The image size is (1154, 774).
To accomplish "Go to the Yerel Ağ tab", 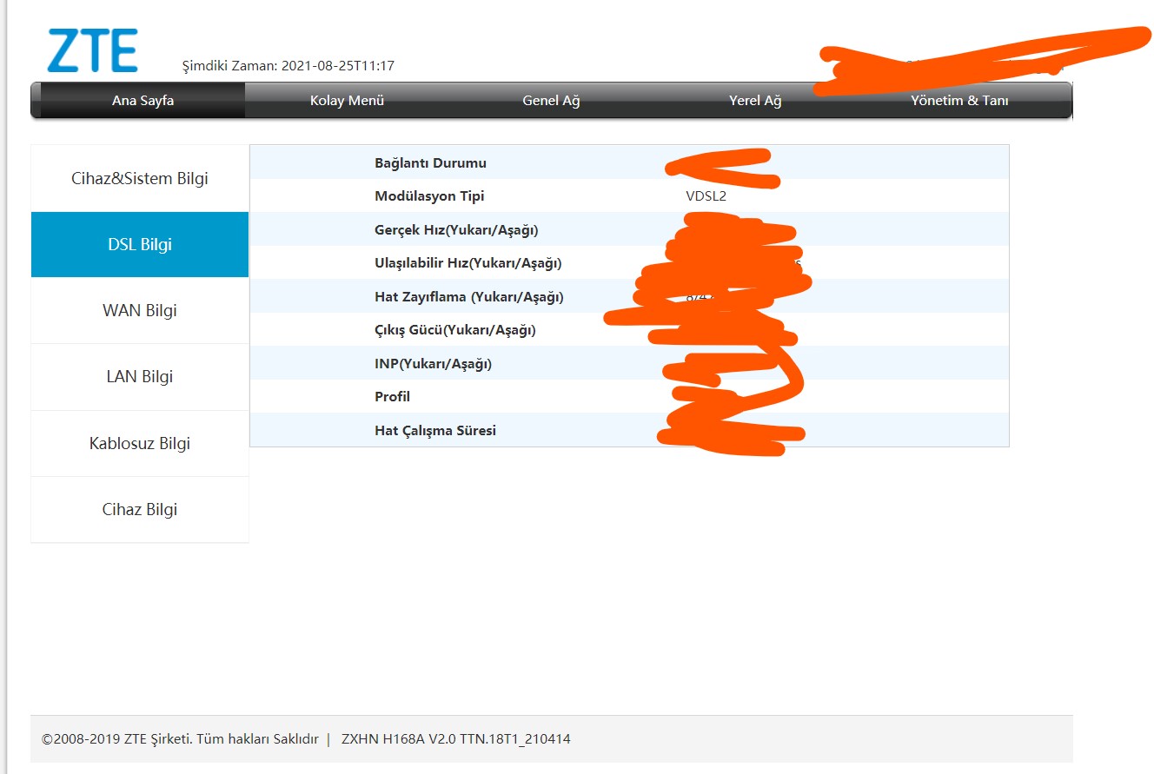I will click(755, 101).
